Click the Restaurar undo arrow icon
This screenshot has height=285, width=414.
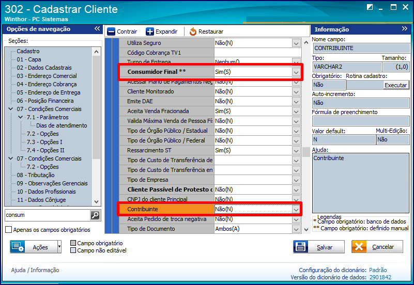coord(193,31)
